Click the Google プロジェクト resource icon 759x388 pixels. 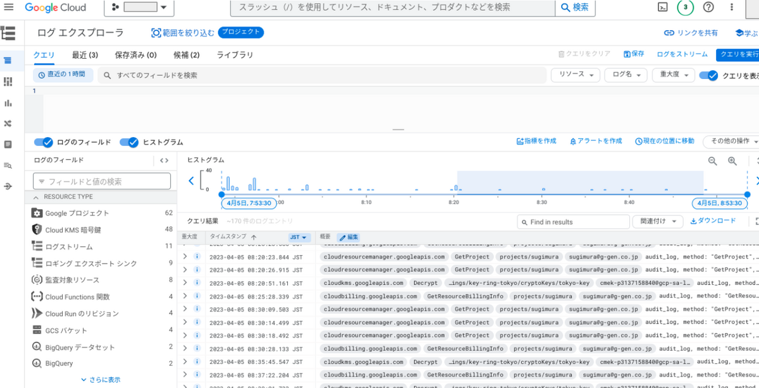point(37,213)
